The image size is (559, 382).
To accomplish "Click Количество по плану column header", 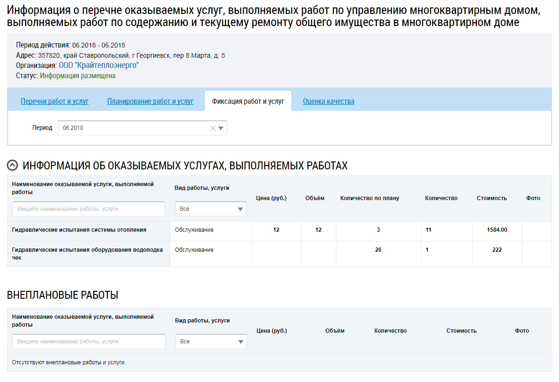I will pyautogui.click(x=369, y=198).
